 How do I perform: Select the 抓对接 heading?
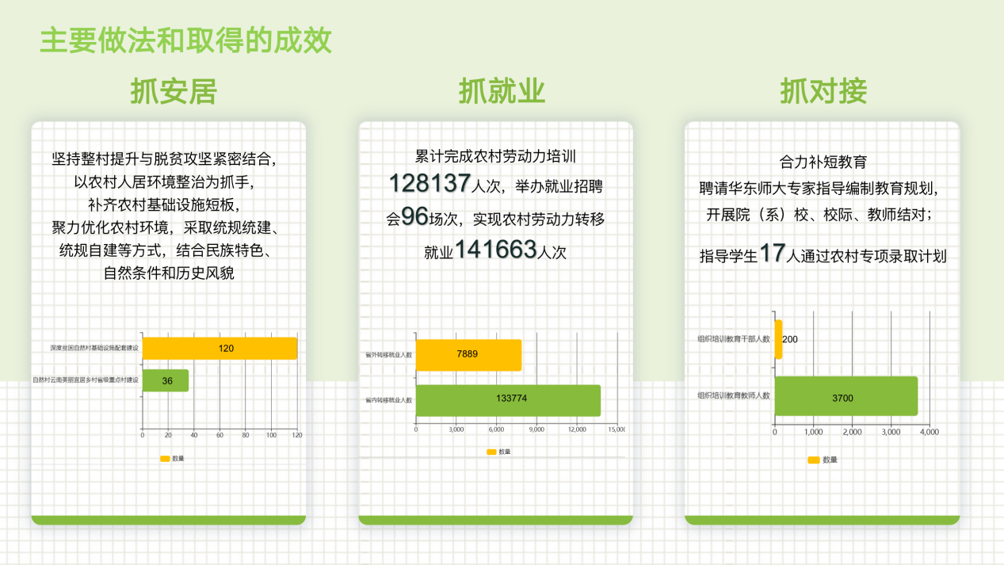tap(823, 92)
